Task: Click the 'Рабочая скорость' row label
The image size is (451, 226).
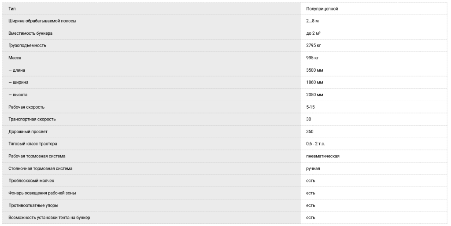Action: 26,107
